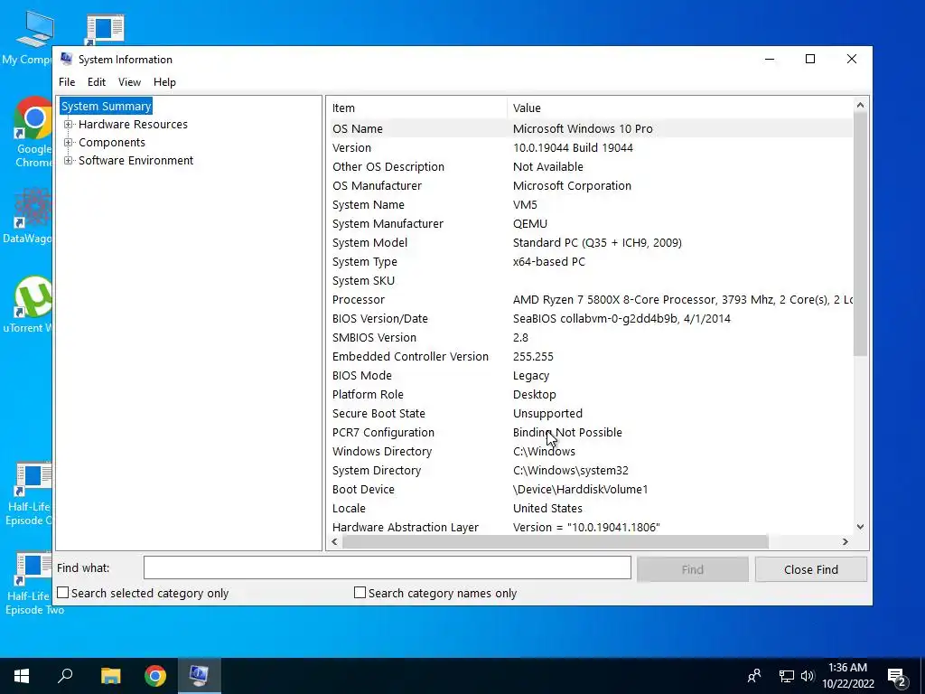Select the Secure Boot State row
925x694 pixels.
pos(590,413)
